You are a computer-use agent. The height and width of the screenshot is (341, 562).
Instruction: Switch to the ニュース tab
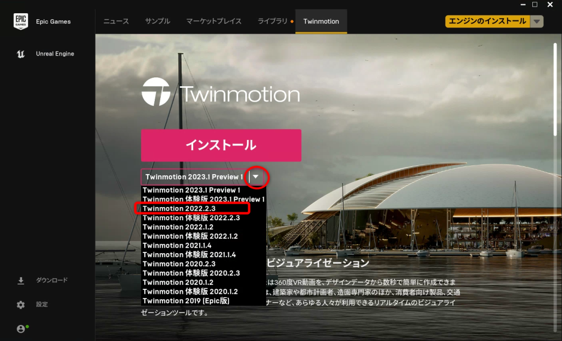pyautogui.click(x=116, y=21)
